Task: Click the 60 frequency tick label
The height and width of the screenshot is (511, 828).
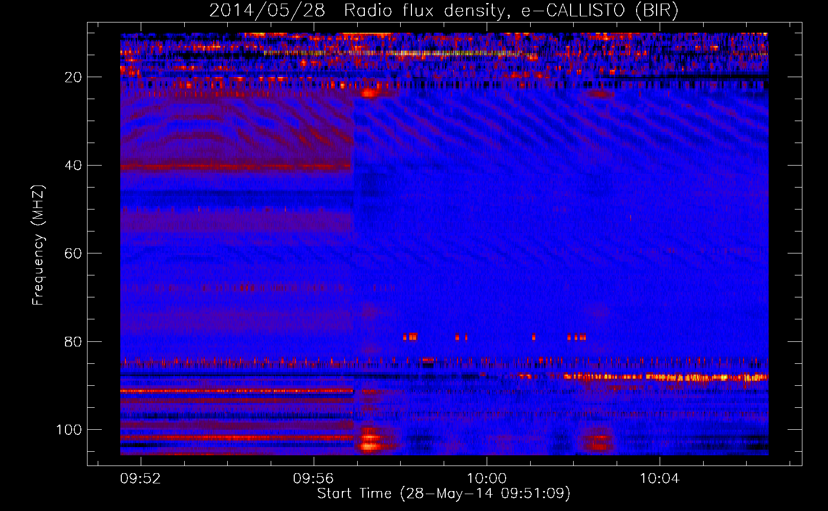Action: (x=73, y=253)
